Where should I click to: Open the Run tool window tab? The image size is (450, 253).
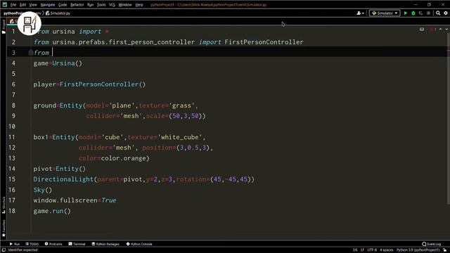pyautogui.click(x=14, y=244)
